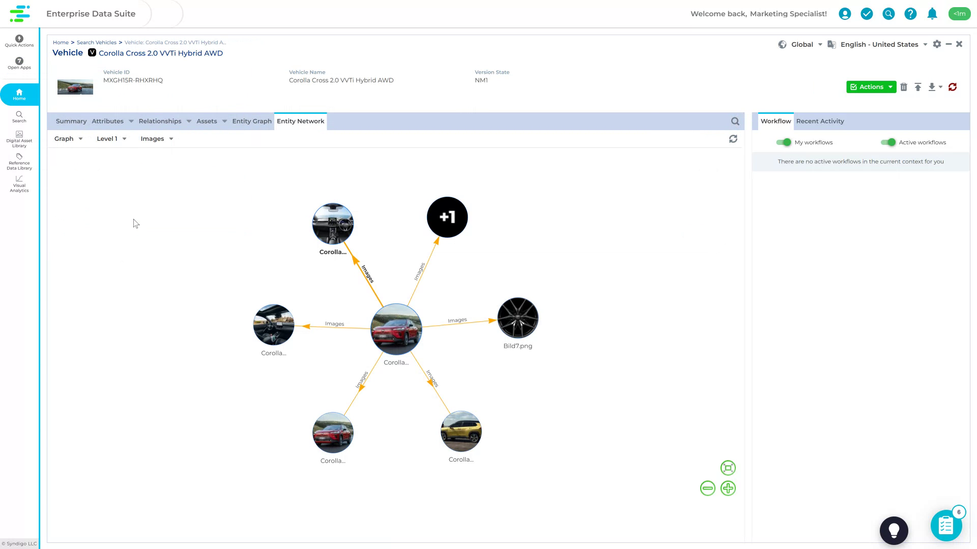Click the global search magnifier in header
This screenshot has width=977, height=549.
[888, 14]
